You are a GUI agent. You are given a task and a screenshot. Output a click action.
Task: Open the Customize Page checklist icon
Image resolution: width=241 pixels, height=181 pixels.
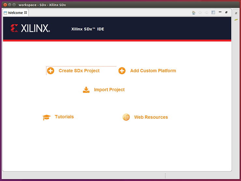(x=213, y=13)
